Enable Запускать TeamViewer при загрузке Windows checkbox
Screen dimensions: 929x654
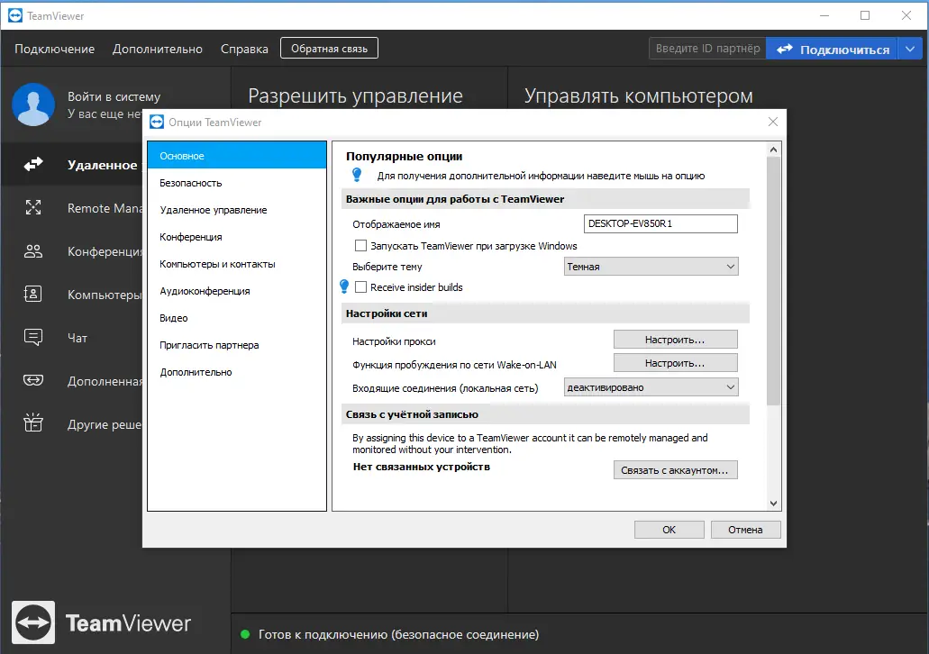pyautogui.click(x=360, y=245)
